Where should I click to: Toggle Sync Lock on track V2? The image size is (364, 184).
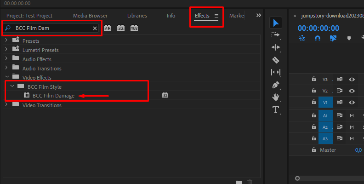pyautogui.click(x=339, y=91)
